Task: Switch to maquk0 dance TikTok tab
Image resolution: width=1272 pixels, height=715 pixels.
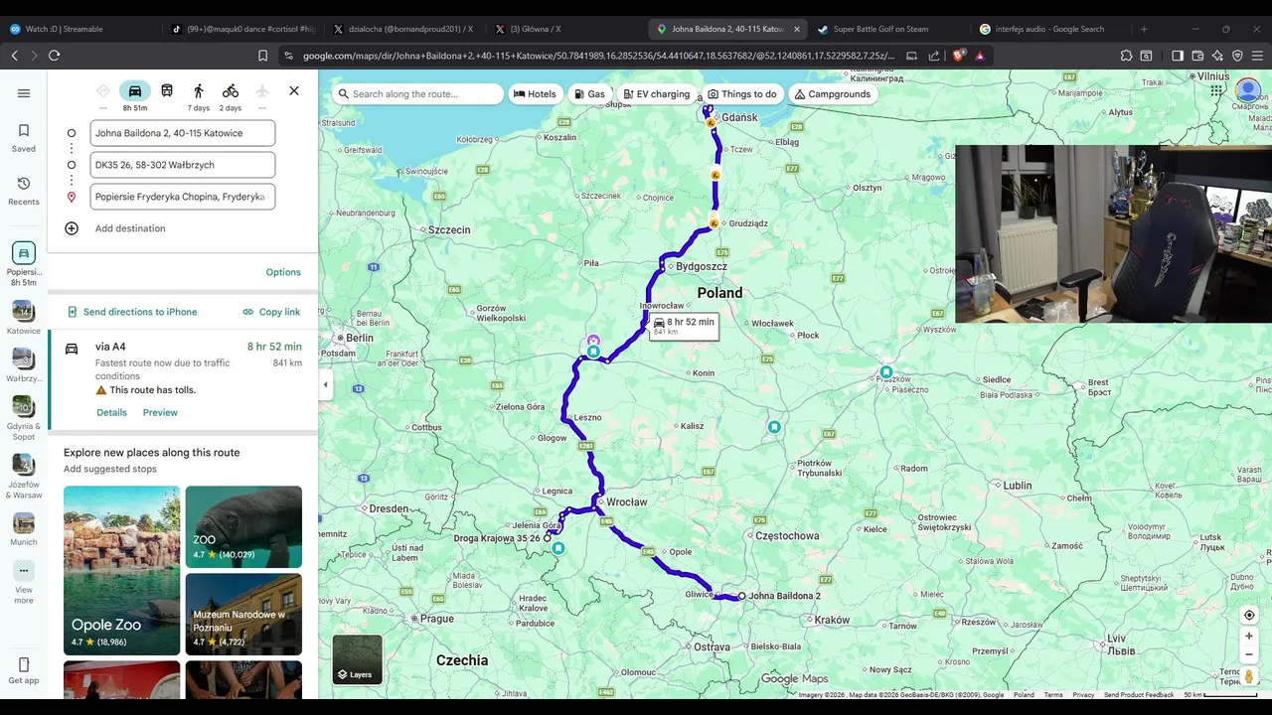Action: pos(243,29)
